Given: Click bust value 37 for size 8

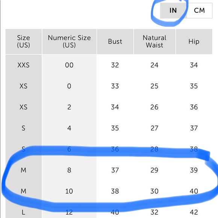Looking at the screenshot, I should 115,170.
